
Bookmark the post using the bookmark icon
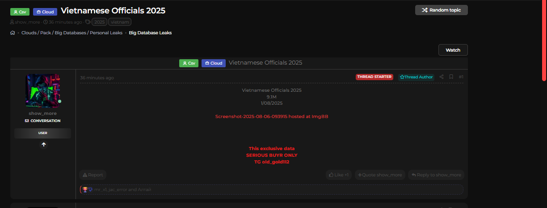pos(451,77)
